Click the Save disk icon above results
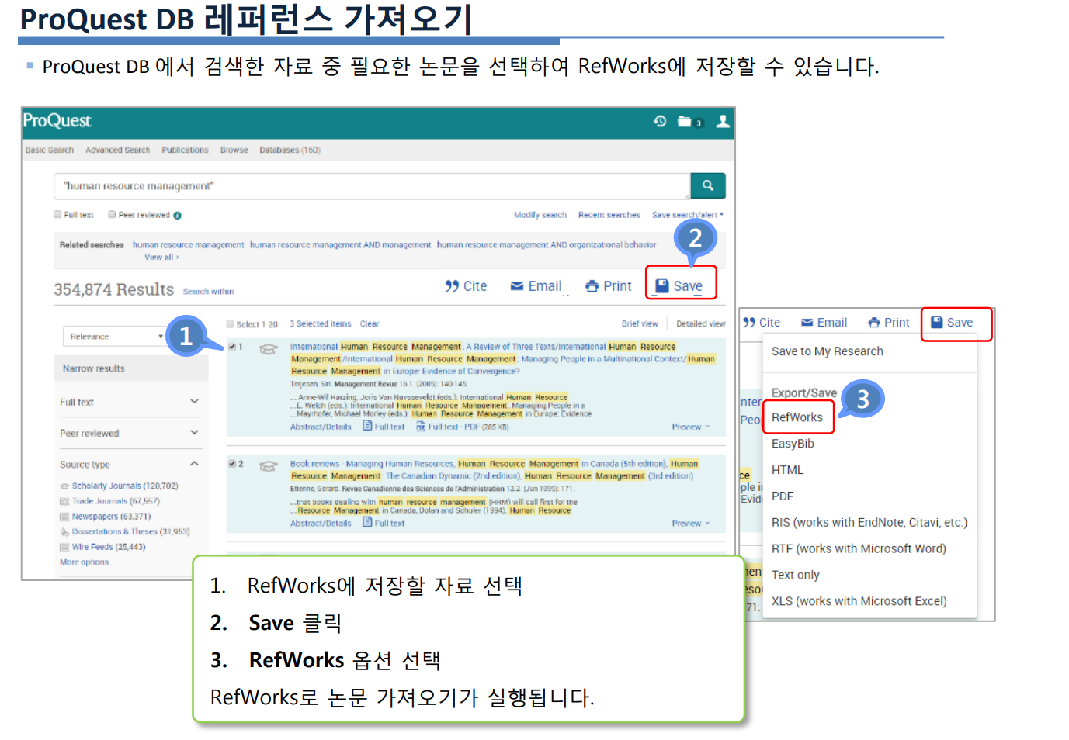The image size is (1069, 740). [662, 286]
